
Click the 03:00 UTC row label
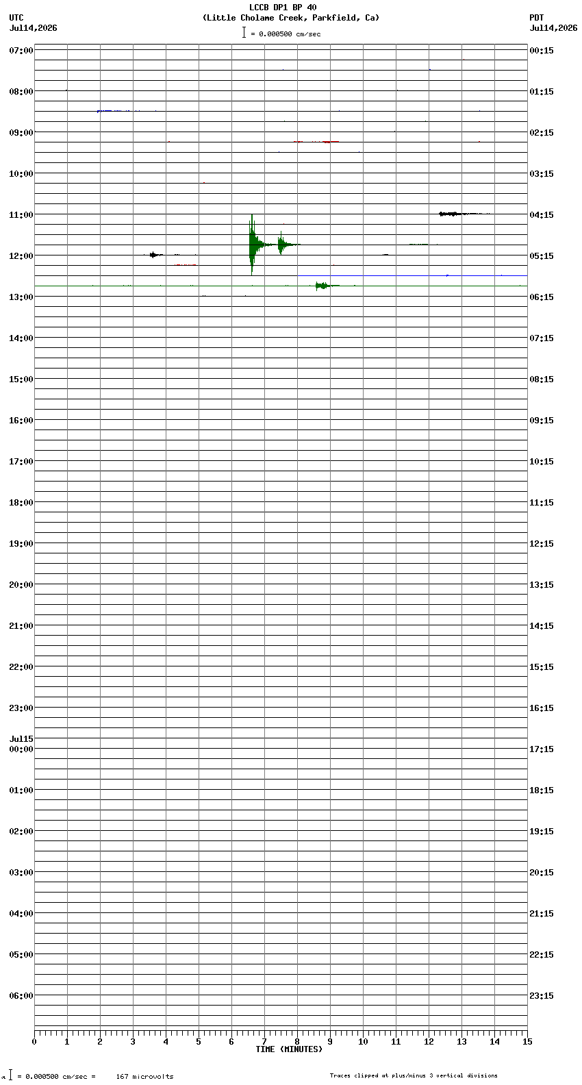coord(21,873)
